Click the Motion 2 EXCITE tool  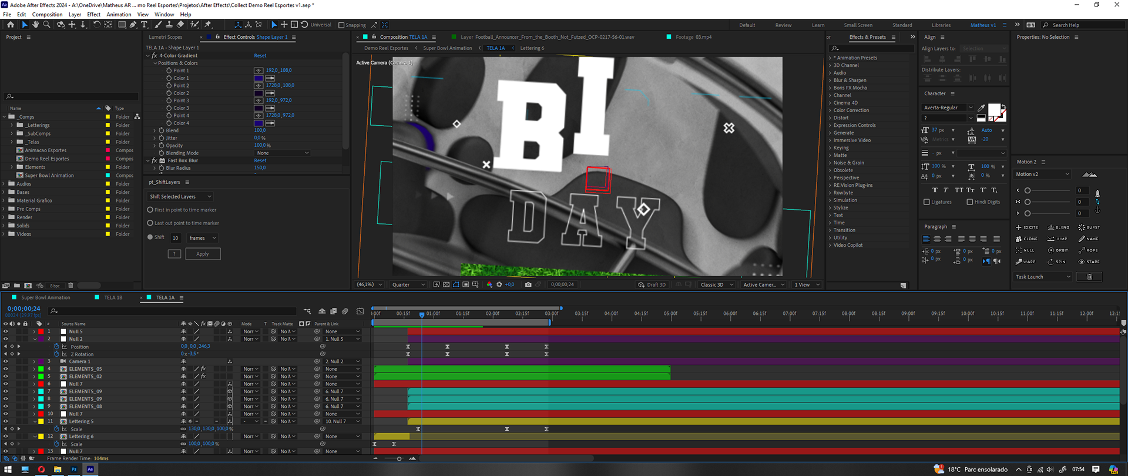pyautogui.click(x=1028, y=227)
